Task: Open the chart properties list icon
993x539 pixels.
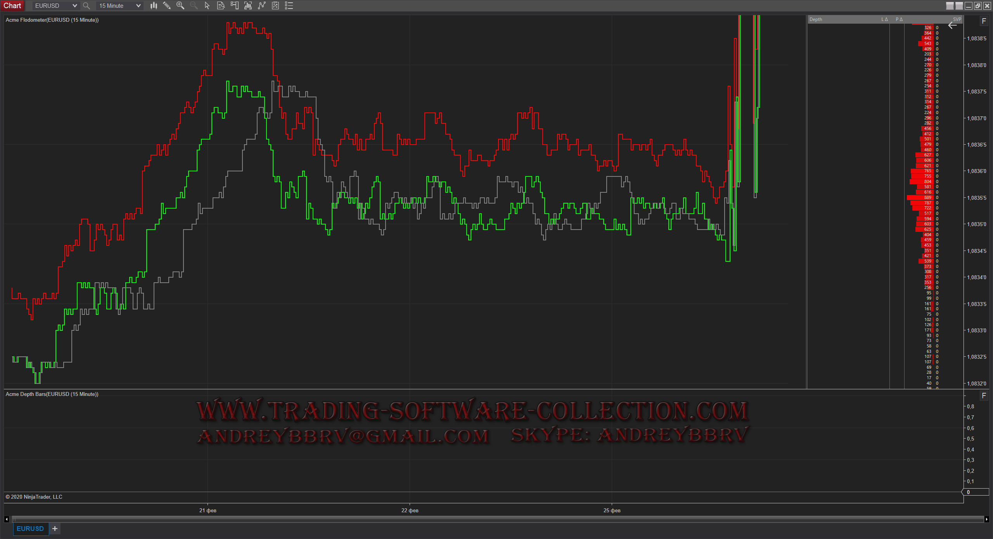Action: [289, 5]
